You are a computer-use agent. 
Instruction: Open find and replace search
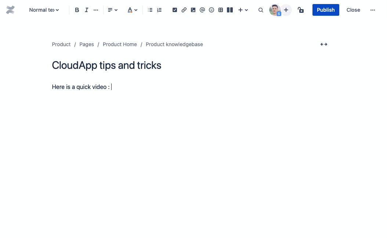click(x=261, y=10)
